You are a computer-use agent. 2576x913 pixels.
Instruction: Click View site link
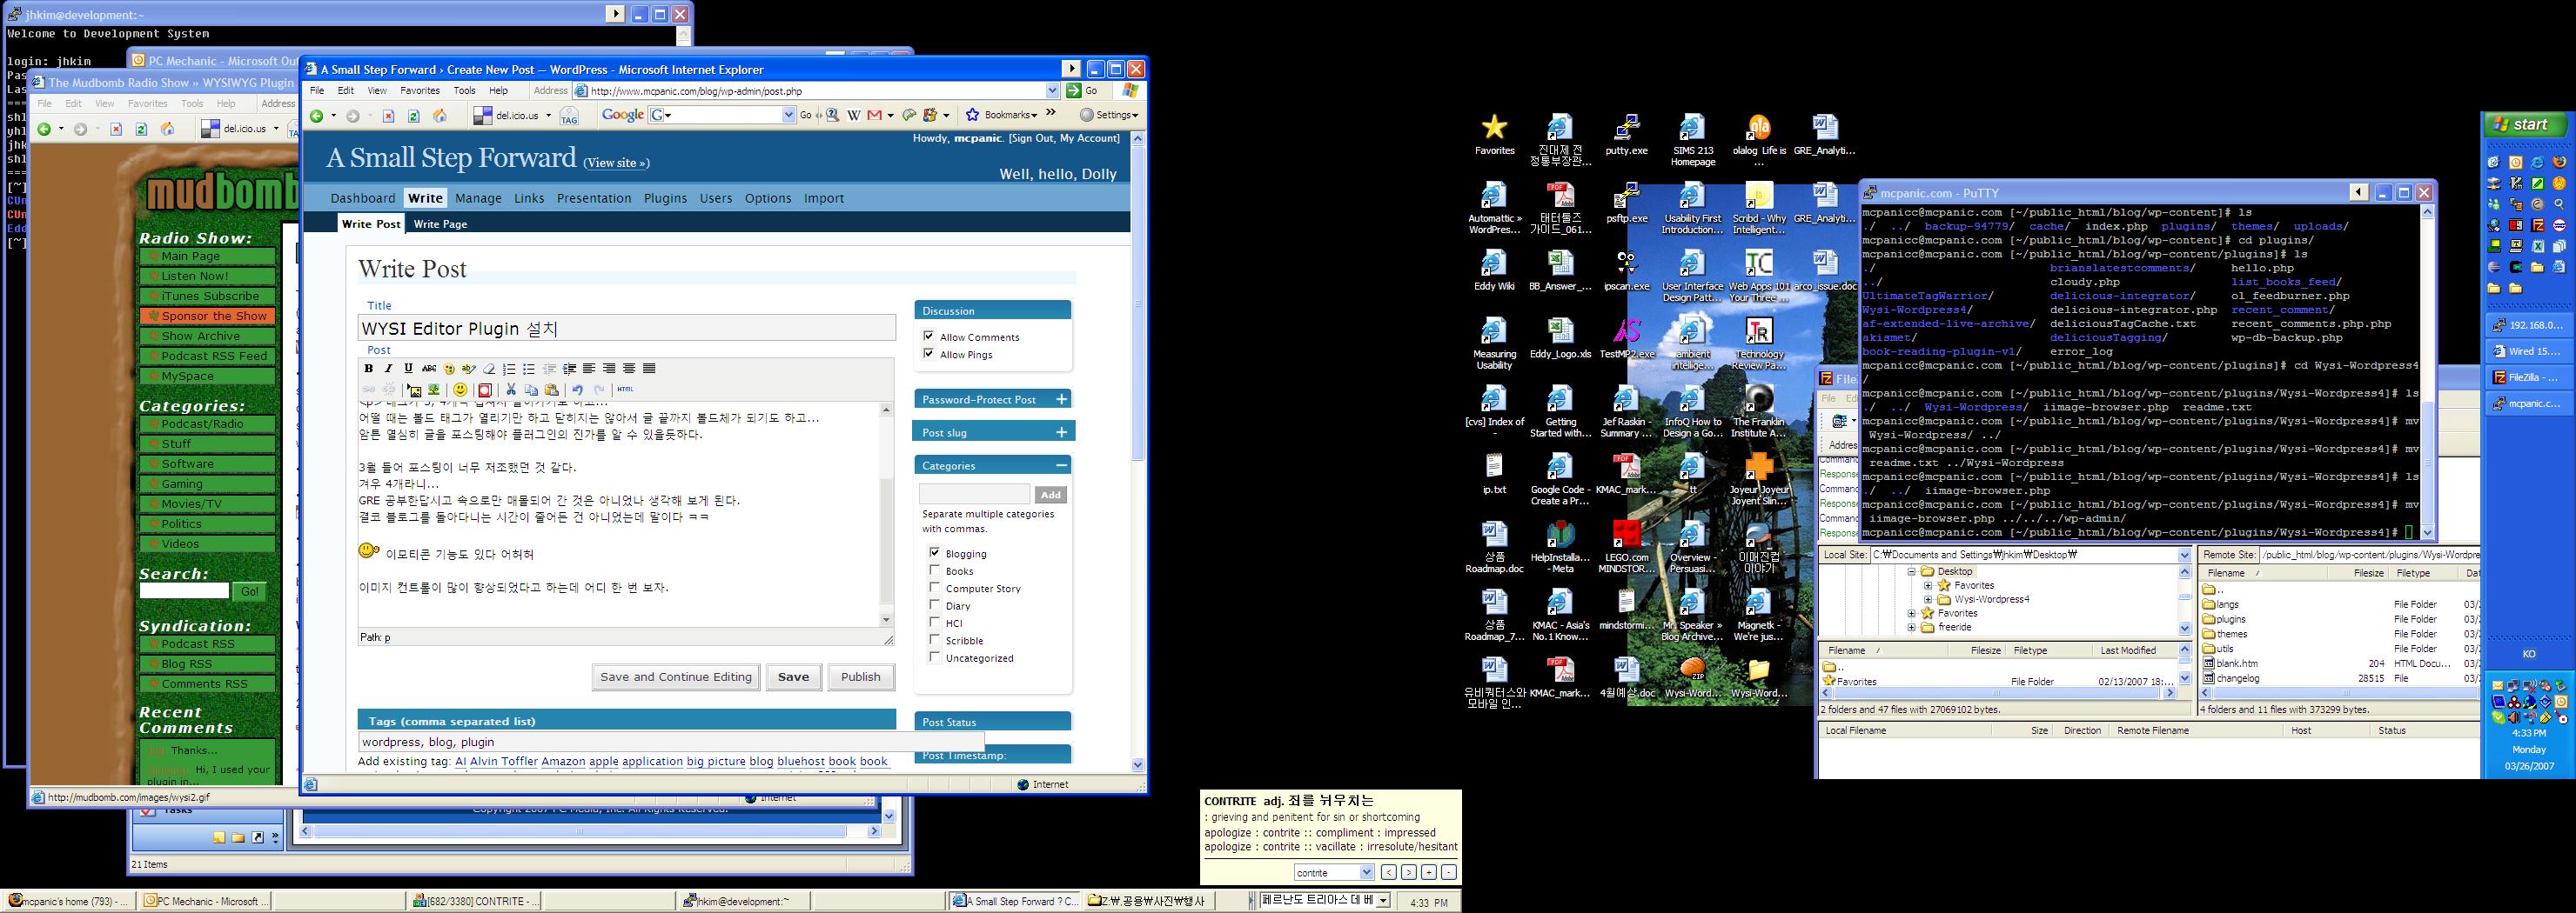(616, 163)
